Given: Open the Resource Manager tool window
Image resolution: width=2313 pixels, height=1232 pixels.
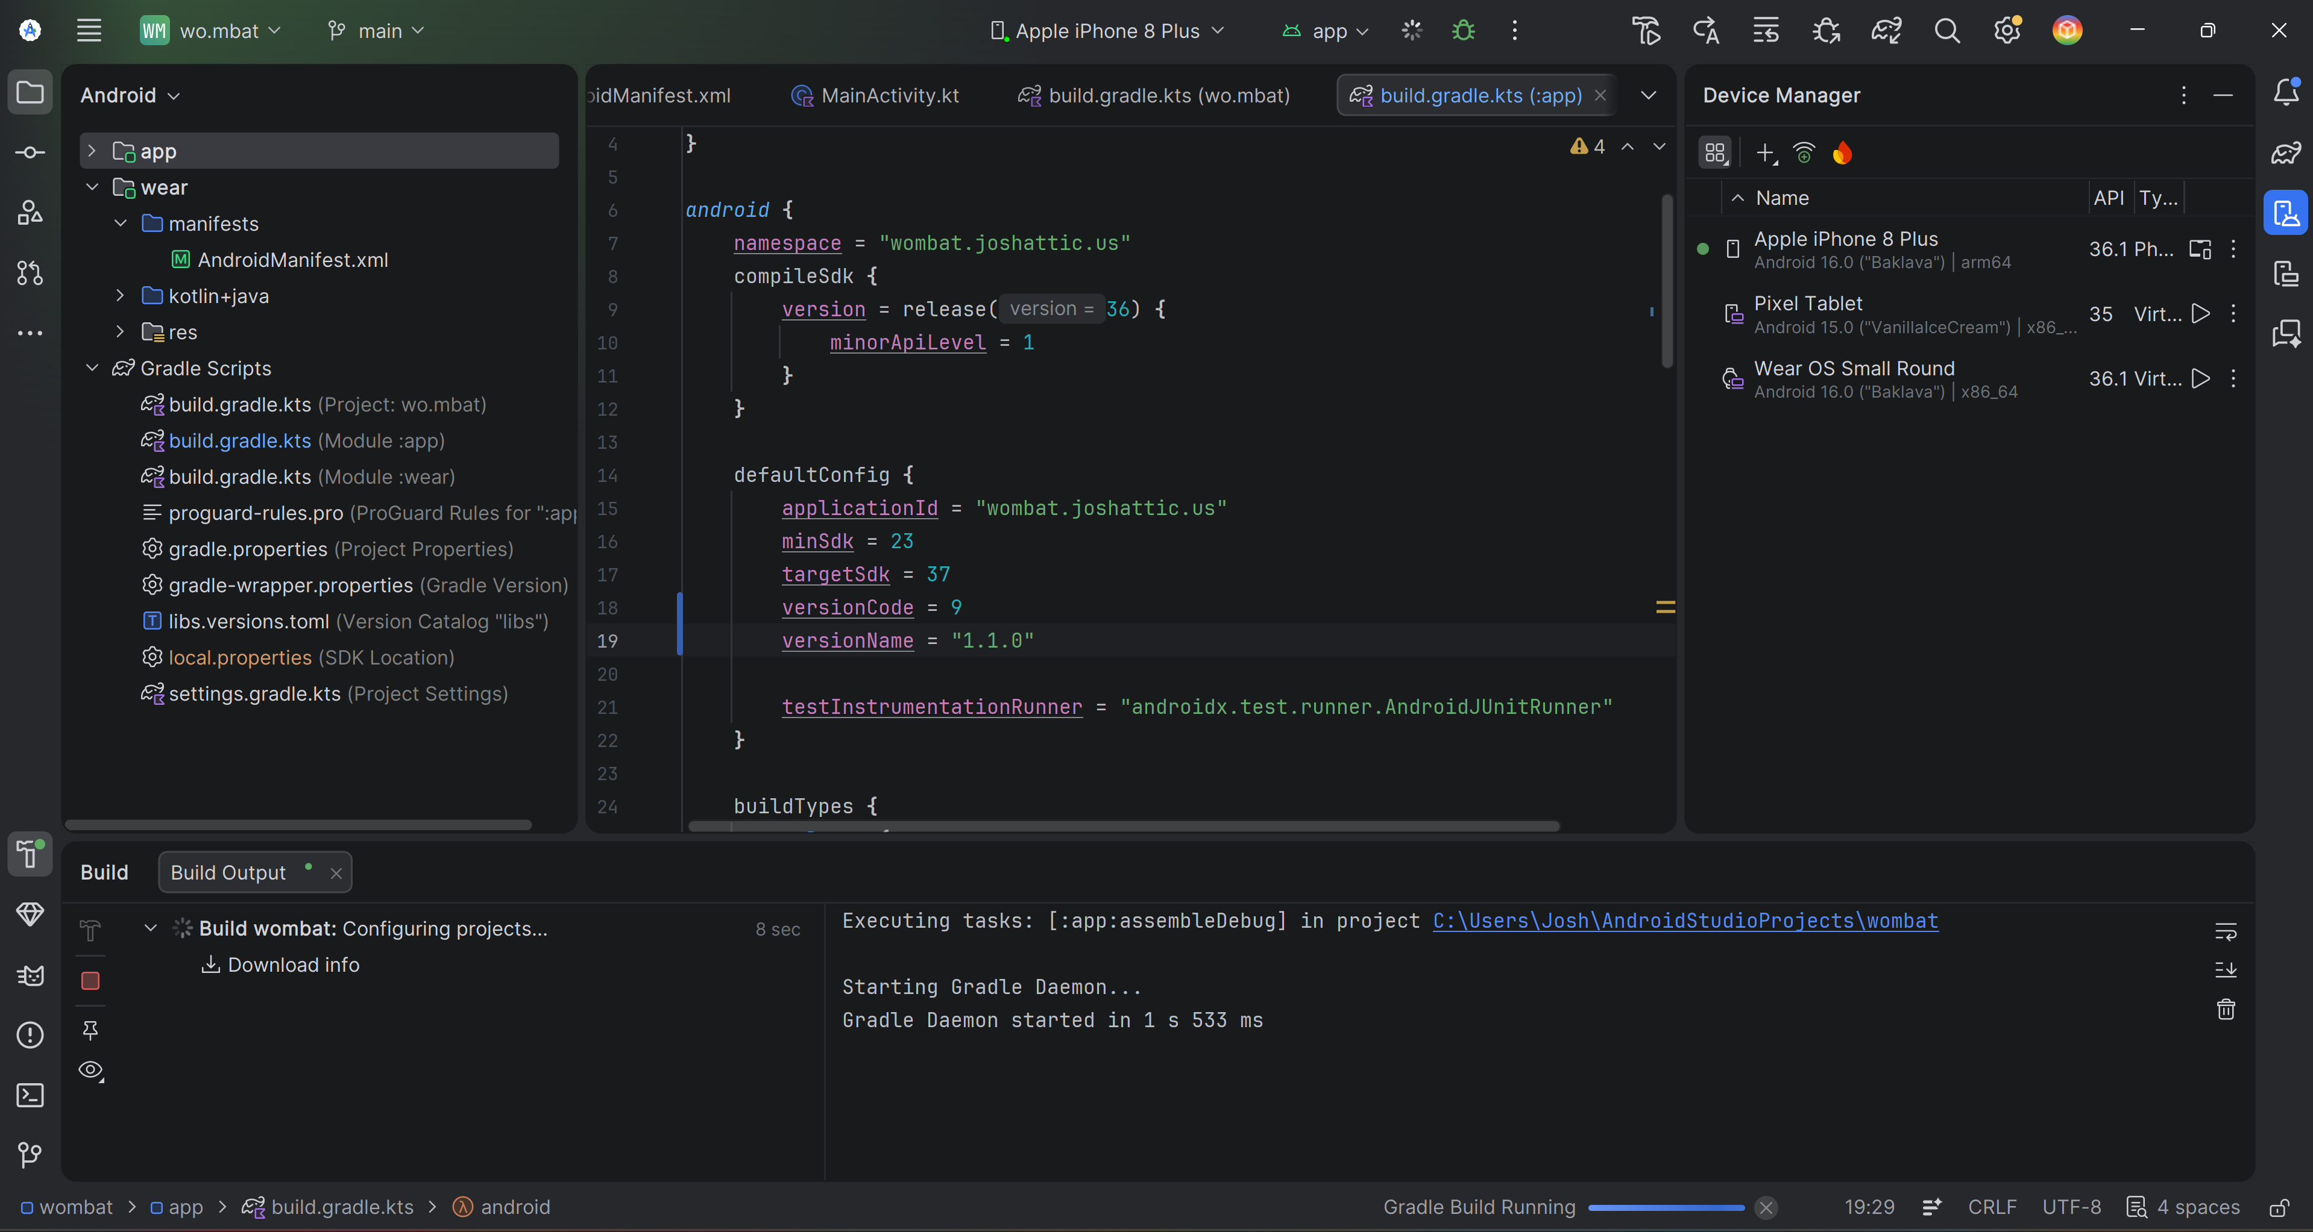Looking at the screenshot, I should 30,213.
